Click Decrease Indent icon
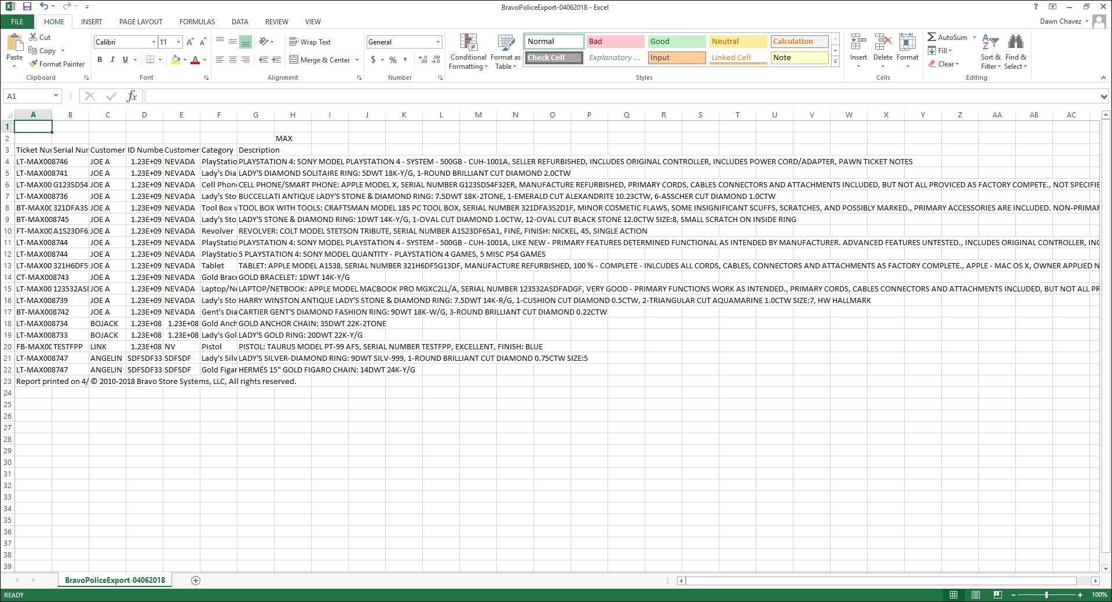Screen dimensions: 1112x602 point(264,60)
